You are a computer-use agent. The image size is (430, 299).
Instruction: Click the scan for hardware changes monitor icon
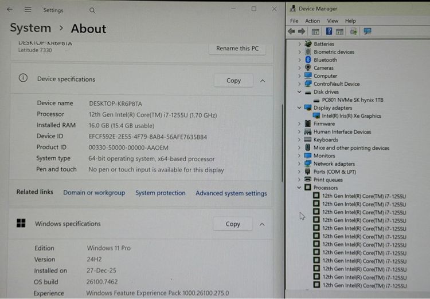click(x=368, y=31)
